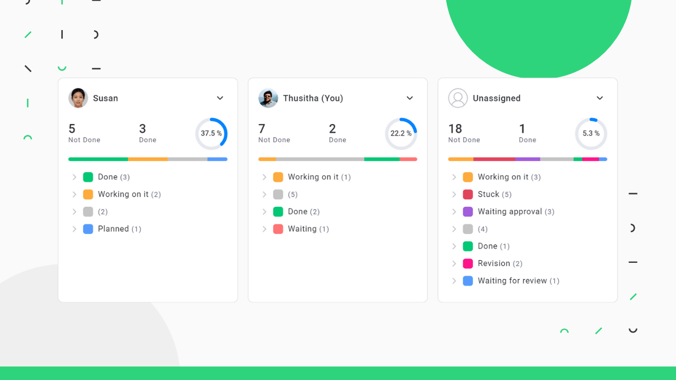Click the Revision (2) label

(500, 263)
